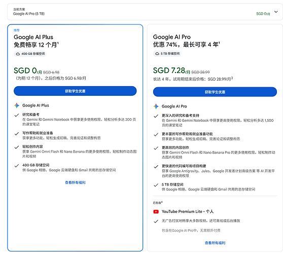Click the Gemini spark icon next to Google AI Pro

point(156,106)
